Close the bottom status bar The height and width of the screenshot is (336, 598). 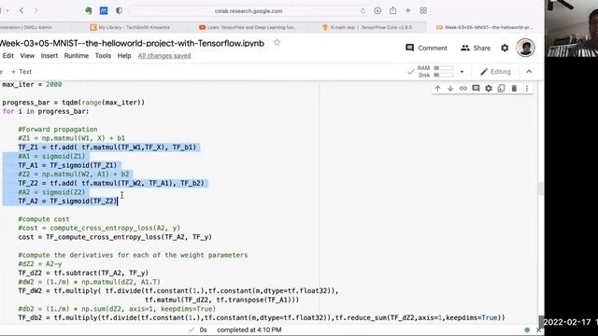(538, 329)
